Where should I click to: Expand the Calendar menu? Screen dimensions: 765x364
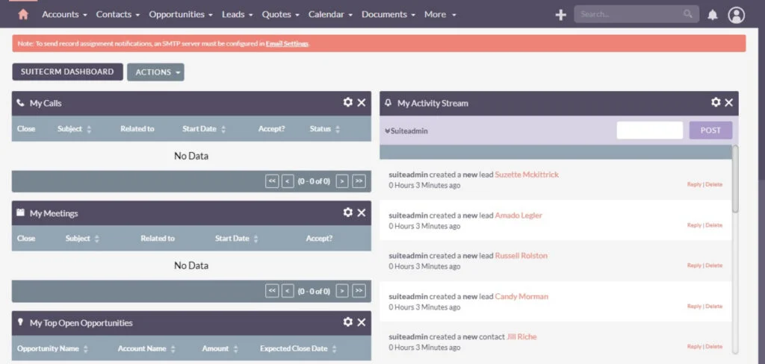click(330, 15)
